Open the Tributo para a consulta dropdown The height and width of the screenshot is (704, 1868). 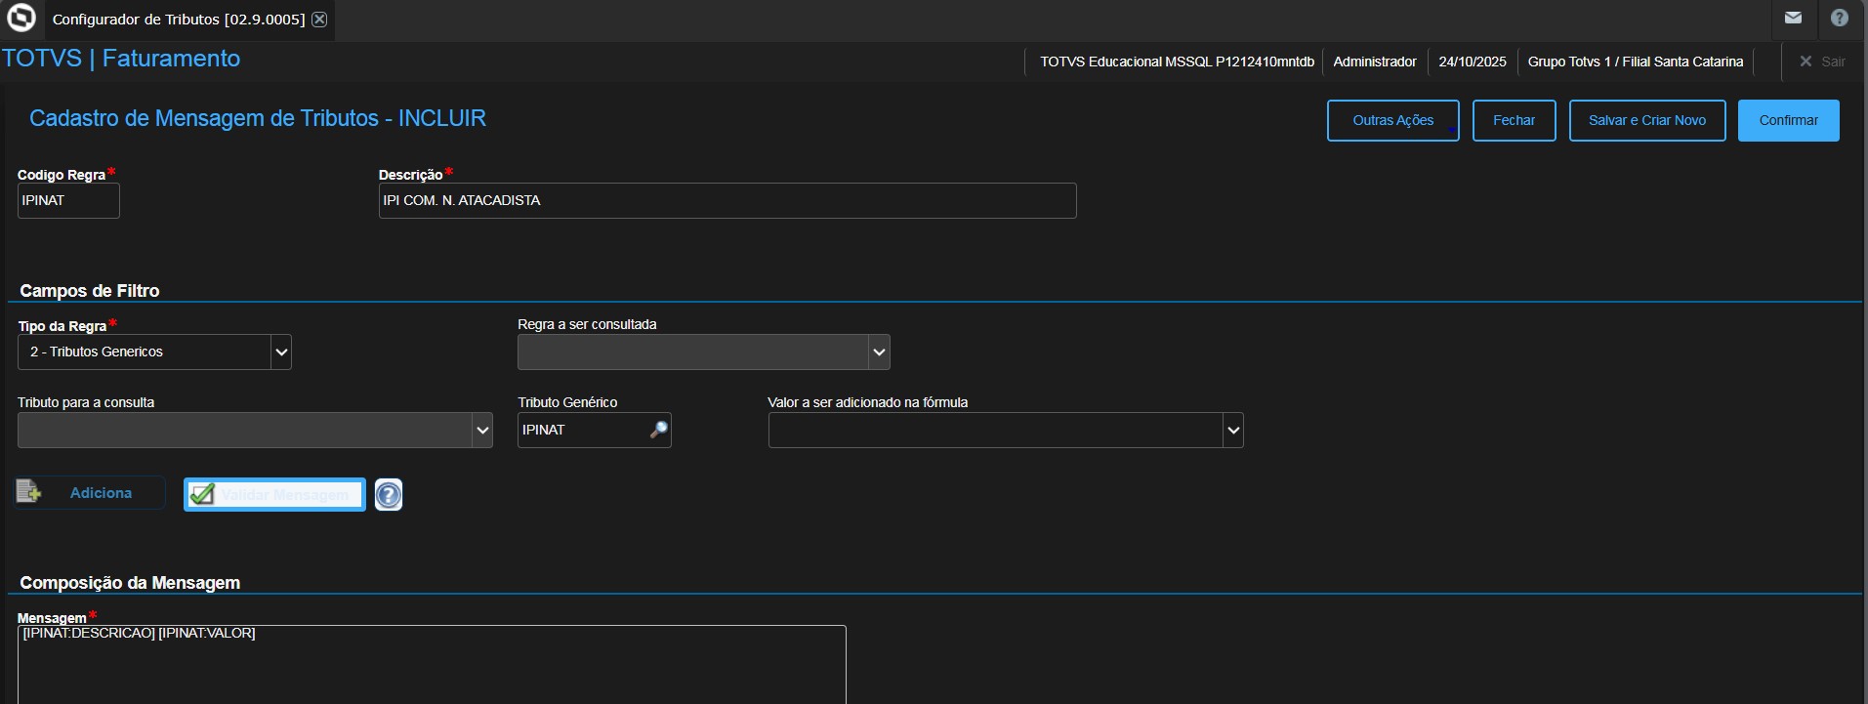(x=481, y=430)
